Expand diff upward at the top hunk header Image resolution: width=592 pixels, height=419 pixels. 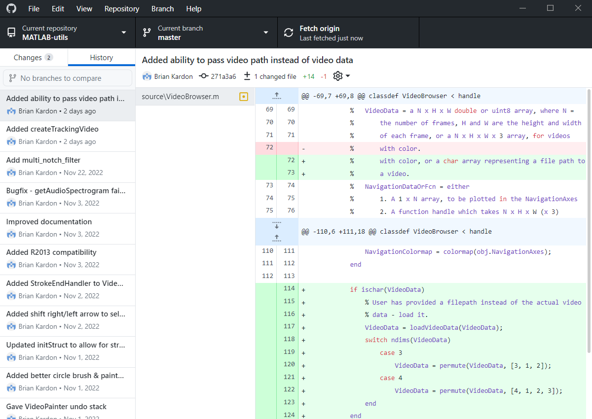click(x=277, y=96)
